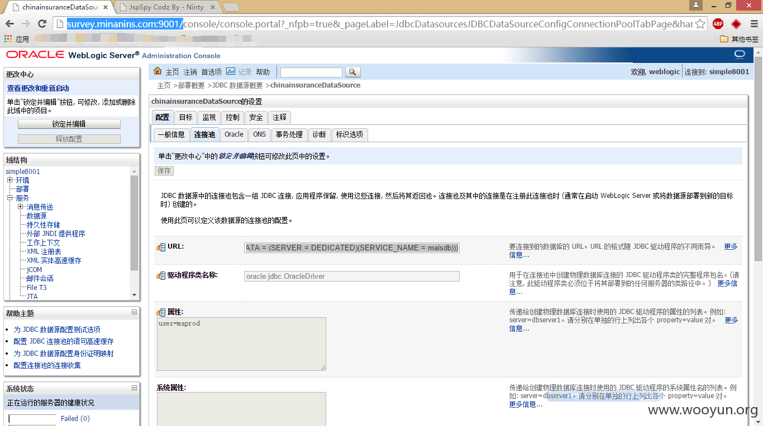The width and height of the screenshot is (763, 426).
Task: Open the 一般信息 sub-tab
Action: point(171,134)
